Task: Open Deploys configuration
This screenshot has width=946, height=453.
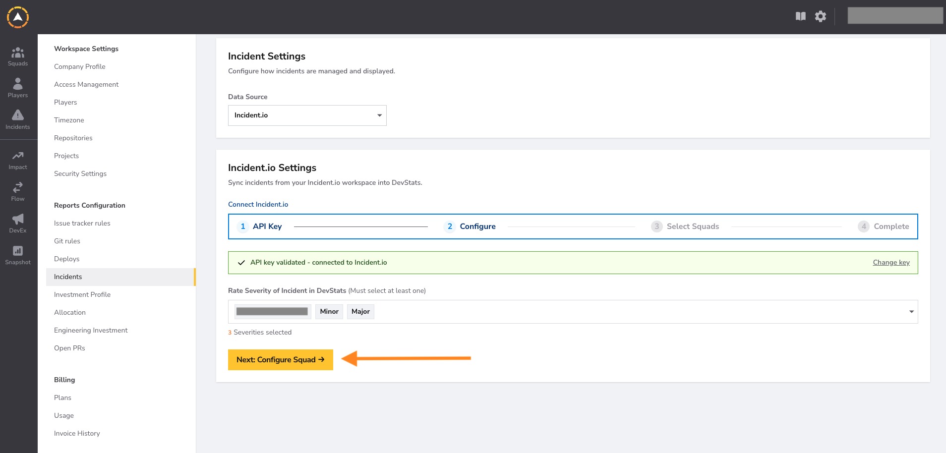Action: pyautogui.click(x=67, y=259)
